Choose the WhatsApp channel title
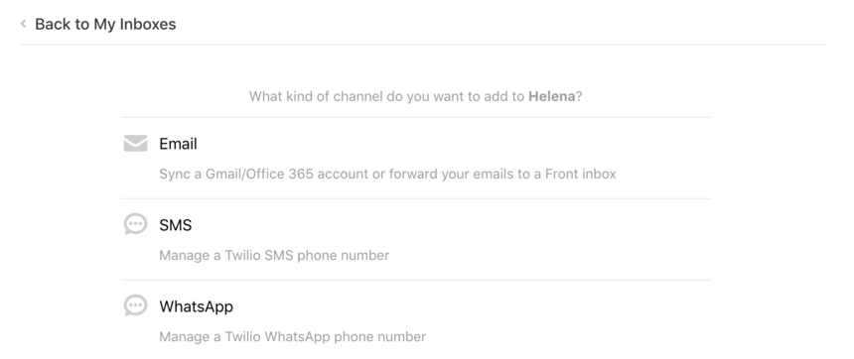Screen dimensions: 854x359 point(196,306)
